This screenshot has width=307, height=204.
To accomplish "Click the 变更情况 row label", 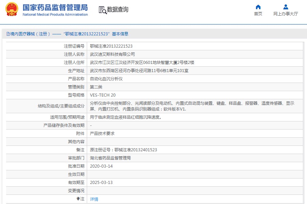I will pos(76,191).
